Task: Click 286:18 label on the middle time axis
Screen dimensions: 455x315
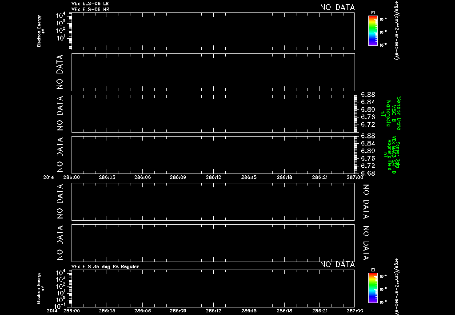Action: (x=284, y=177)
